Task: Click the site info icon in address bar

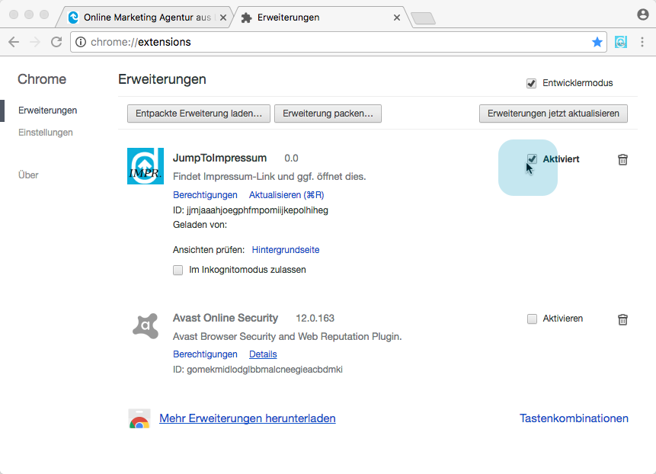Action: (x=82, y=42)
